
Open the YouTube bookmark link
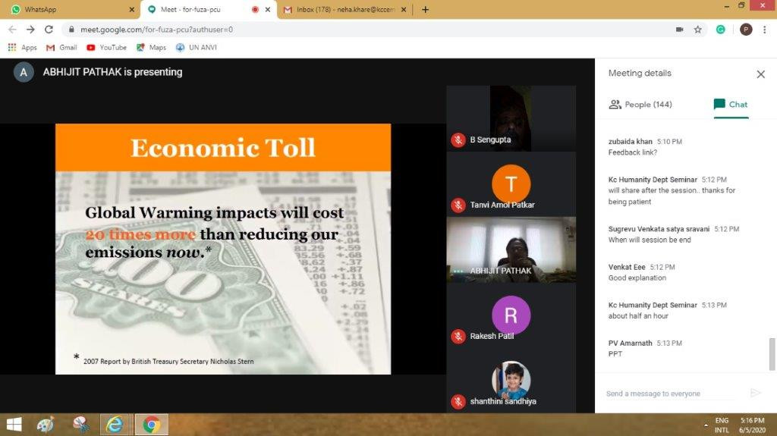106,47
